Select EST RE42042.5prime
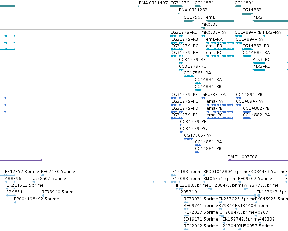 (x=186, y=229)
